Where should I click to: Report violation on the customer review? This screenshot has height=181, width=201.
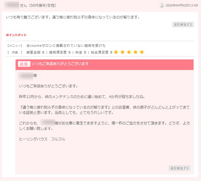point(183,25)
